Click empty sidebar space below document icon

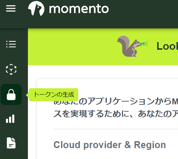tap(14, 154)
